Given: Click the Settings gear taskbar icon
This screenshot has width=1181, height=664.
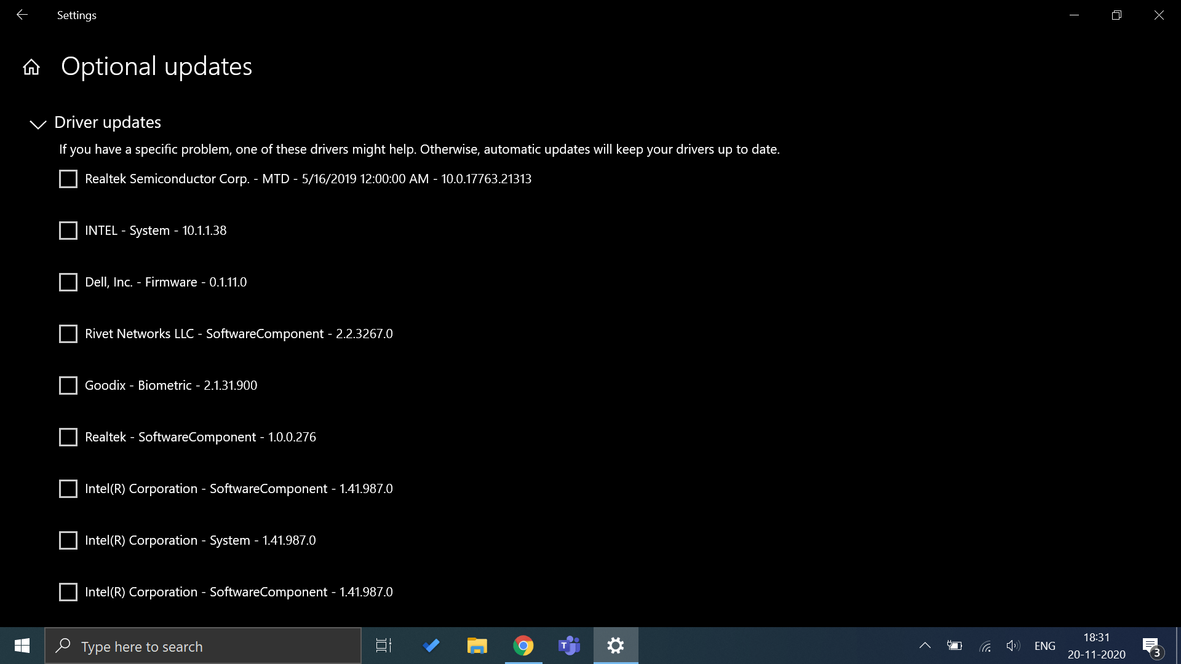Looking at the screenshot, I should coord(616,646).
